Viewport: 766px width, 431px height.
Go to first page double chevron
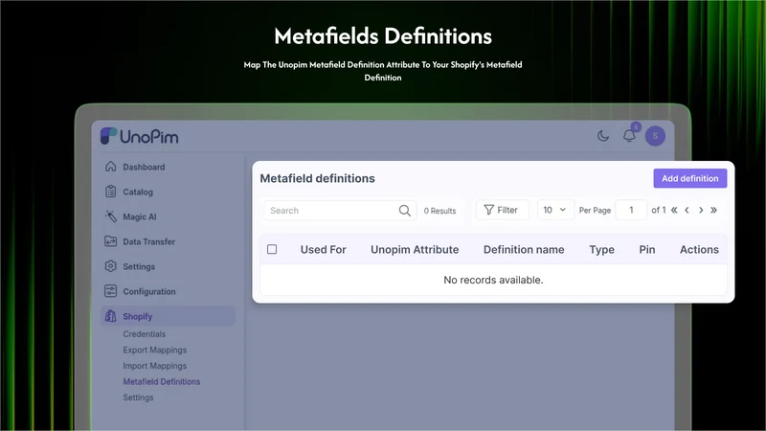point(674,210)
